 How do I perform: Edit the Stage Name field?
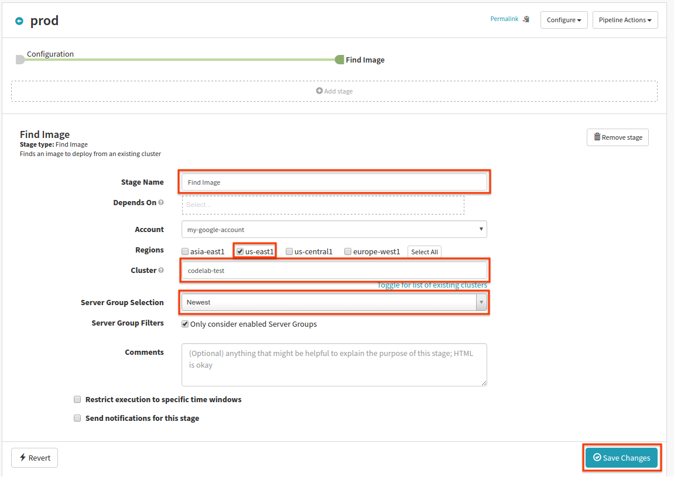334,182
